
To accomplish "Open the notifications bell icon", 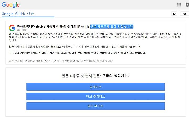I will pos(187,5).
